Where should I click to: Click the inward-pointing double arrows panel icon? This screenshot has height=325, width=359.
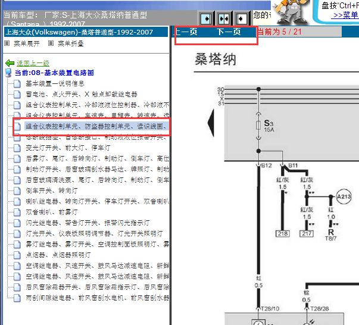[x=223, y=18]
